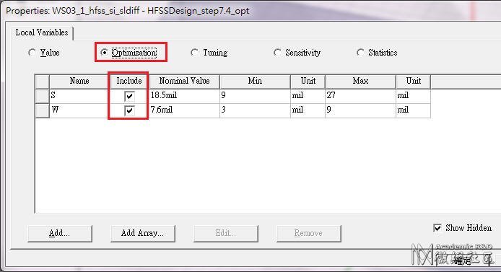Click the nominal value 18.5mil
The image size is (501, 272).
click(184, 96)
